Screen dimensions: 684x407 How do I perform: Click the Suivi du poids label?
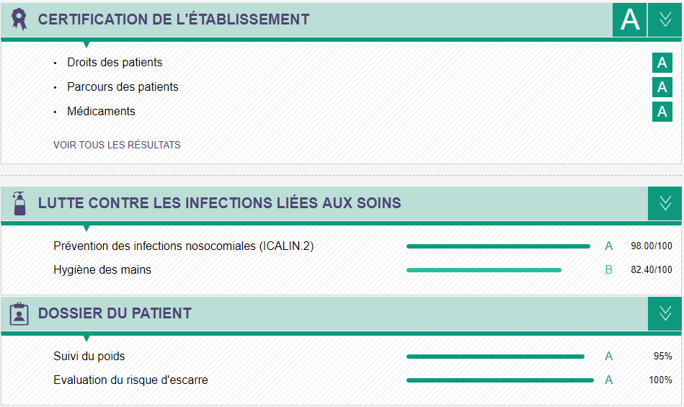coord(89,356)
